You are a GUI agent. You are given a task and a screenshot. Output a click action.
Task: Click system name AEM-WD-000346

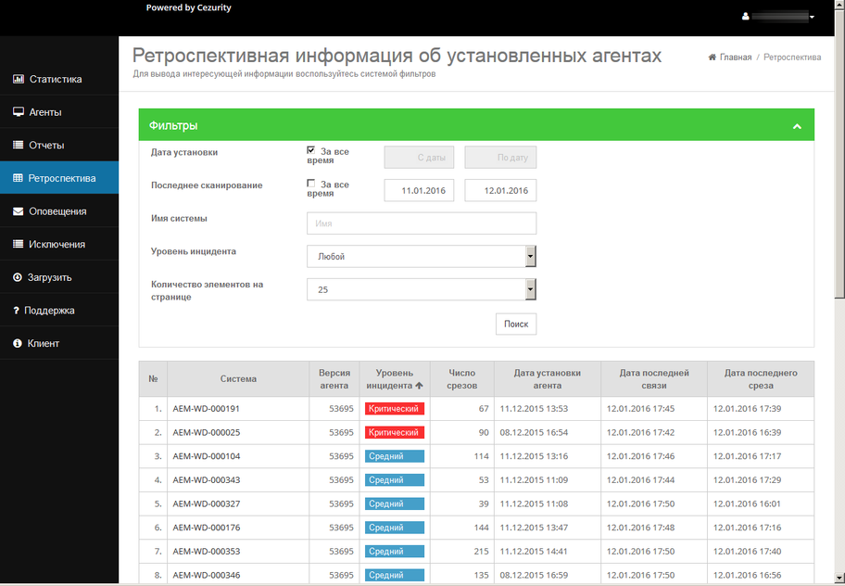point(207,575)
